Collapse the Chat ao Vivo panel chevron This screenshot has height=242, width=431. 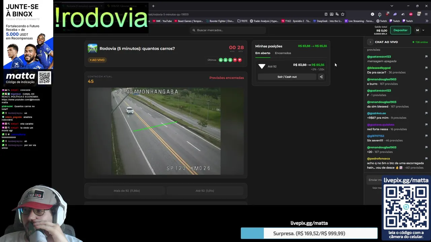(x=370, y=42)
